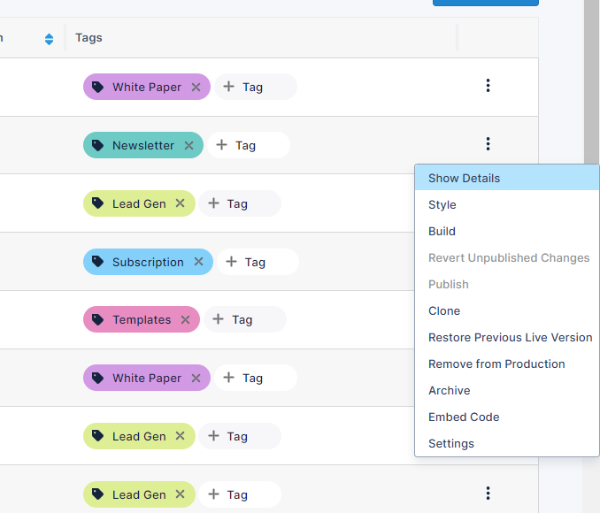
Task: Open Settings from the context menu
Action: 451,443
